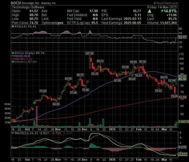The height and width of the screenshot is (162, 189).
Task: Click the 79.06 price annotation
Action: point(86,90)
